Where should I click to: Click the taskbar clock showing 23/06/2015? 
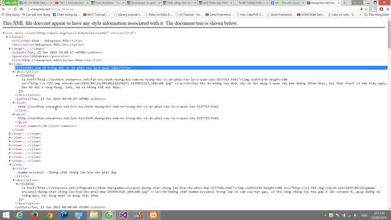[x=379, y=215]
